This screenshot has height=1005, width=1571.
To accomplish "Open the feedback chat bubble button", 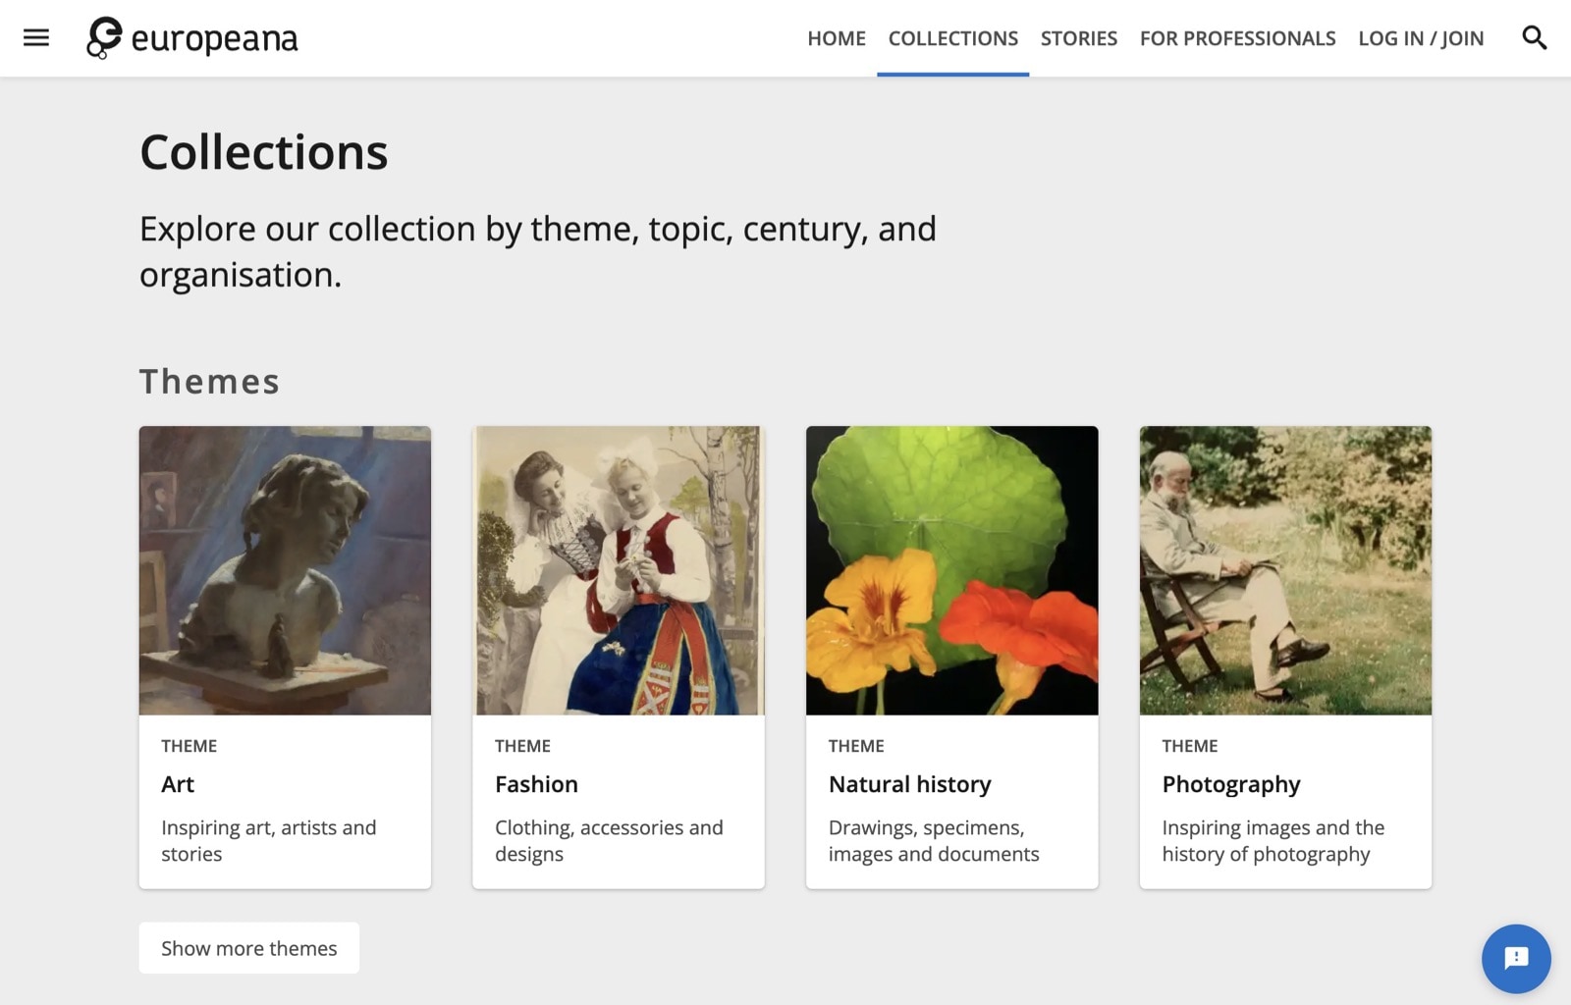I will click(1516, 958).
